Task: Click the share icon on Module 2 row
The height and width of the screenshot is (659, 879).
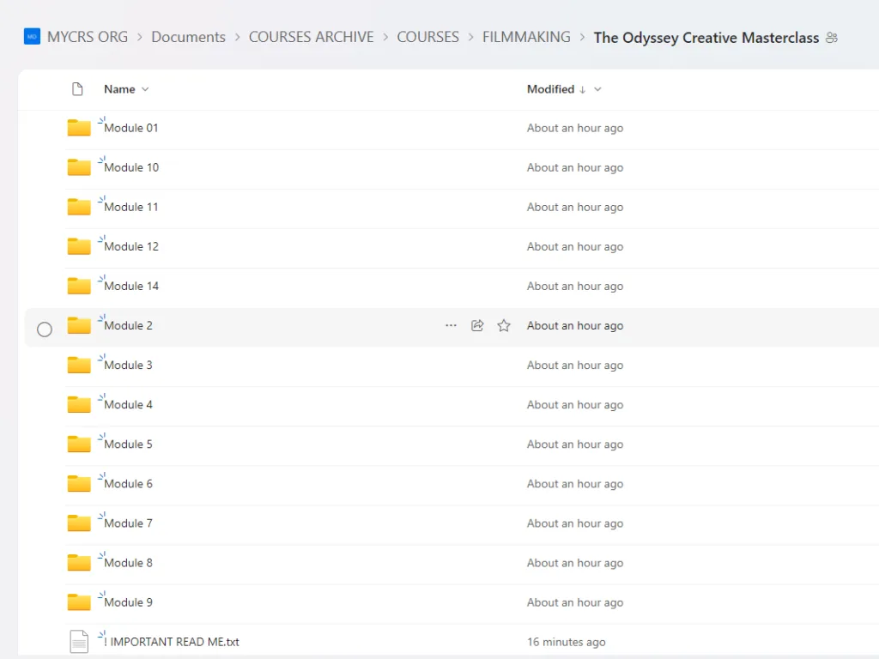Action: [x=477, y=326]
